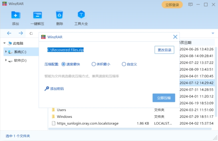Click the 添加 (Add) toolbar icon

tap(16, 15)
